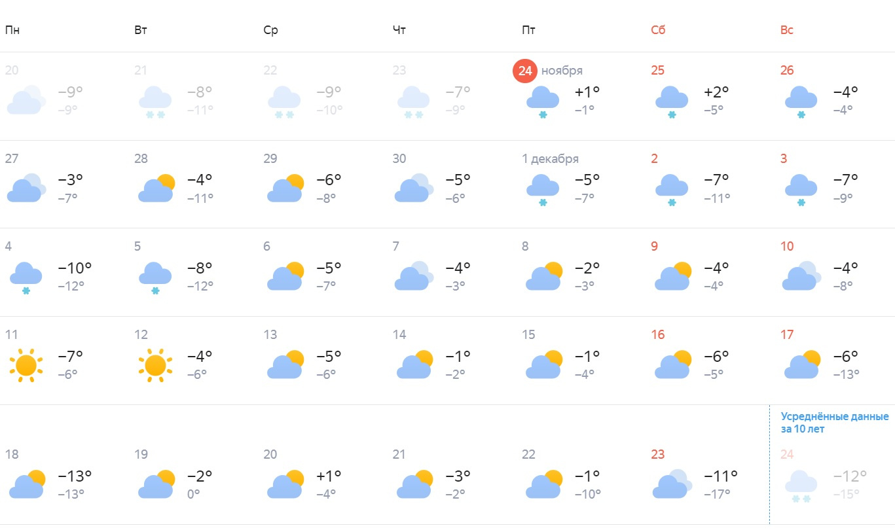Select the cloudy icon beside −11° on the 23rd

(671, 485)
